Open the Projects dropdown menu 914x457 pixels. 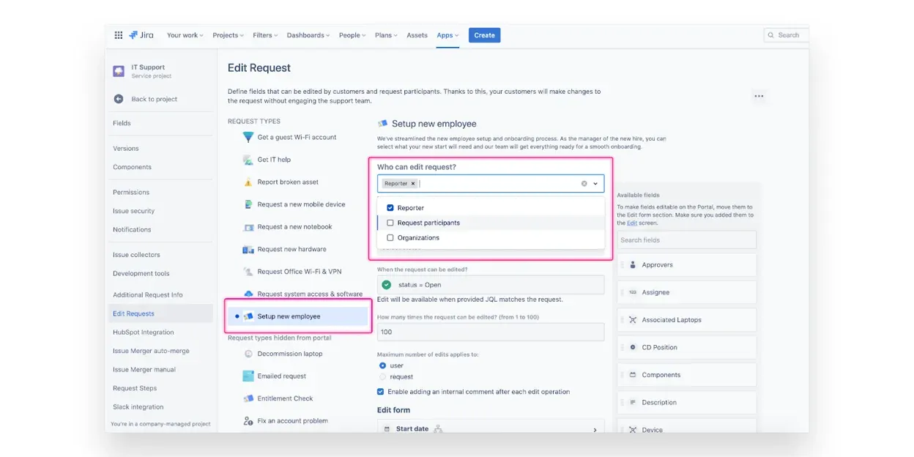(228, 35)
